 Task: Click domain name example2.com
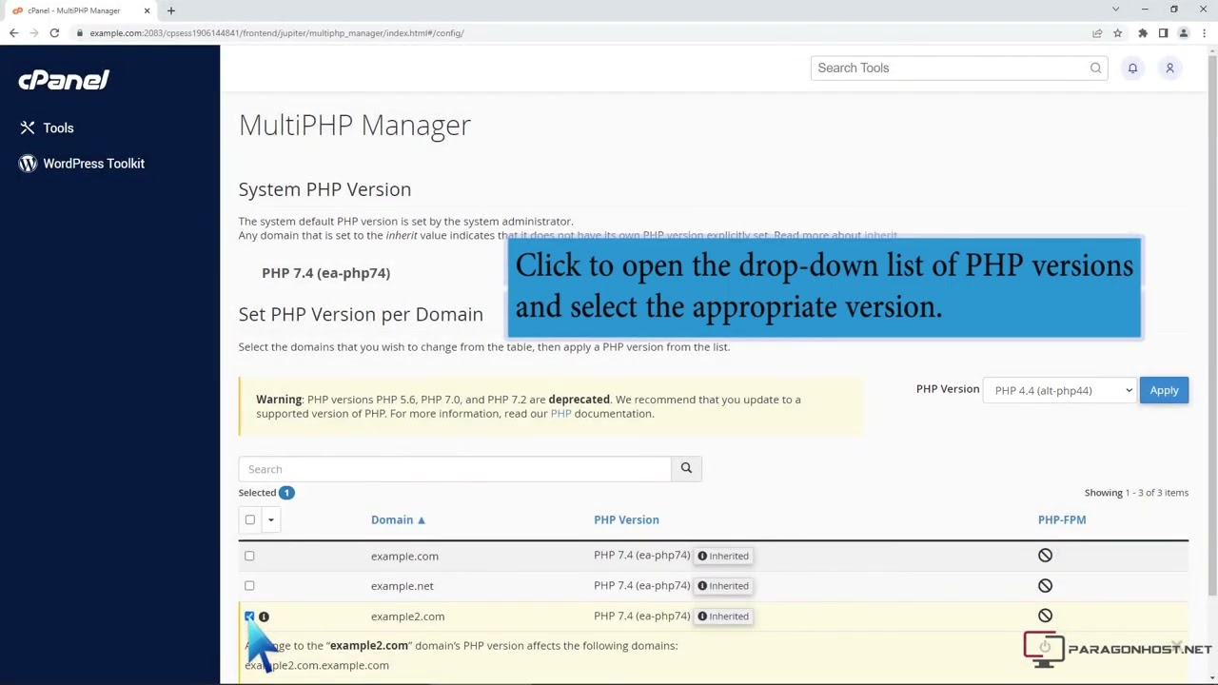tap(407, 616)
